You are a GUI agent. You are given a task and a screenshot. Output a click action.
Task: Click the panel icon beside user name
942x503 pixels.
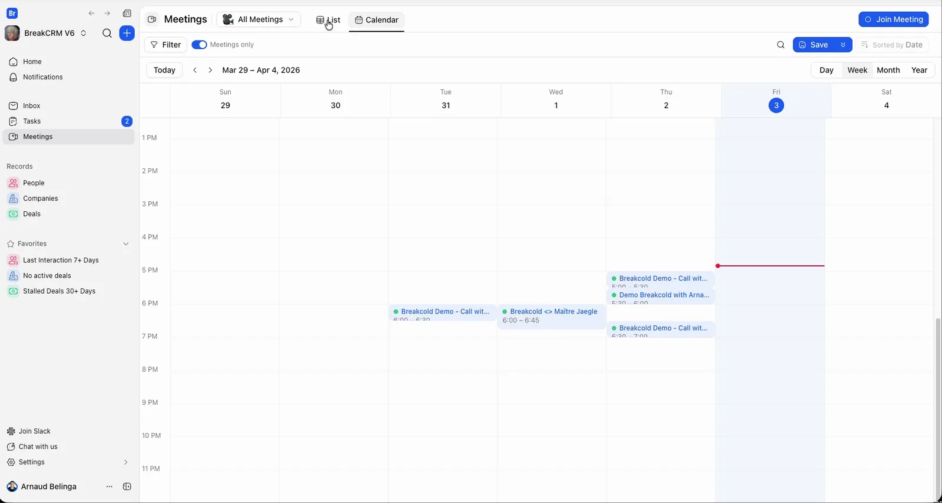[x=127, y=487]
